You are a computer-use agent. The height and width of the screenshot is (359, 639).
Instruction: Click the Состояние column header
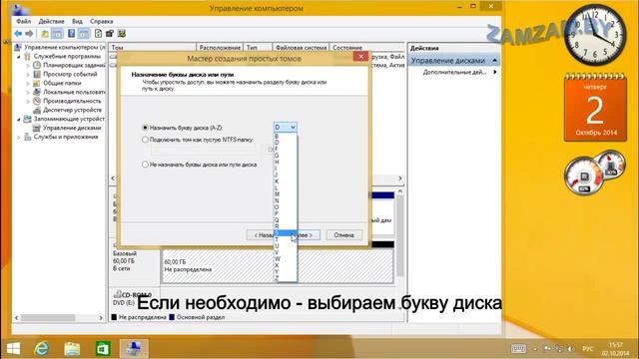367,48
